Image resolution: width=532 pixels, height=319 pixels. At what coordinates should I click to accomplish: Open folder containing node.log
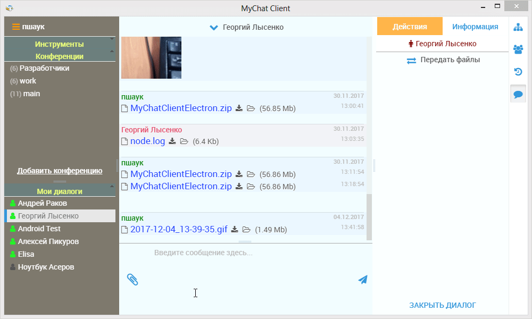[184, 141]
